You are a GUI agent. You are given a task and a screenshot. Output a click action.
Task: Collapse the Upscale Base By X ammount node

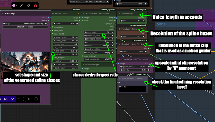pos(119,59)
